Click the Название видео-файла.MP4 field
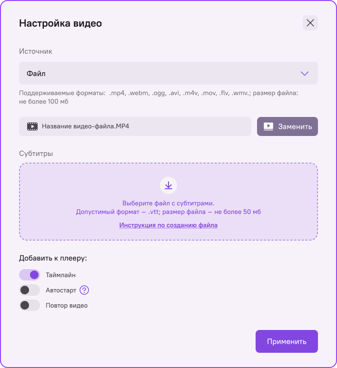The image size is (337, 368). click(x=138, y=126)
